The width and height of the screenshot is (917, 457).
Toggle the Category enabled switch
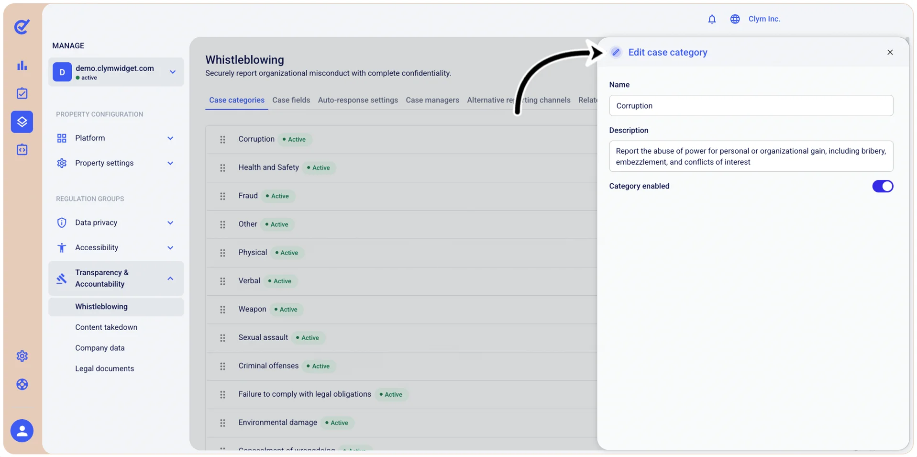point(883,186)
